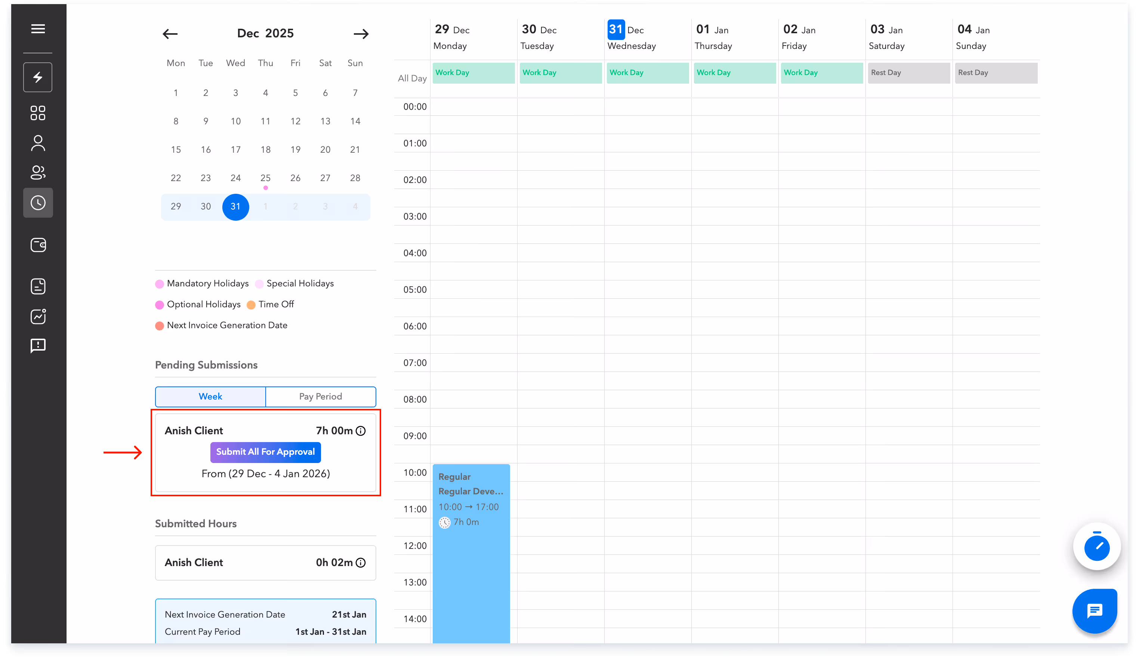
Task: Click Submit All For Approval button
Action: click(x=265, y=452)
